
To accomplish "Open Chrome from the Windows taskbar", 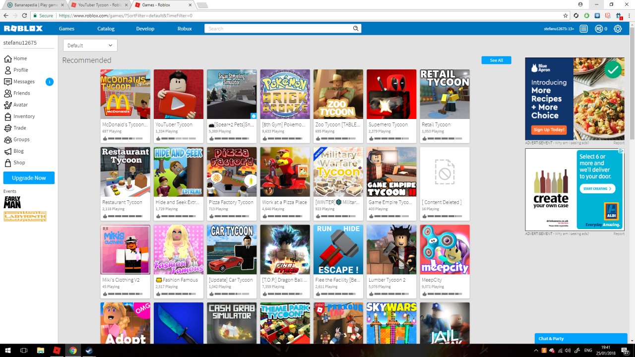I will click(x=73, y=351).
